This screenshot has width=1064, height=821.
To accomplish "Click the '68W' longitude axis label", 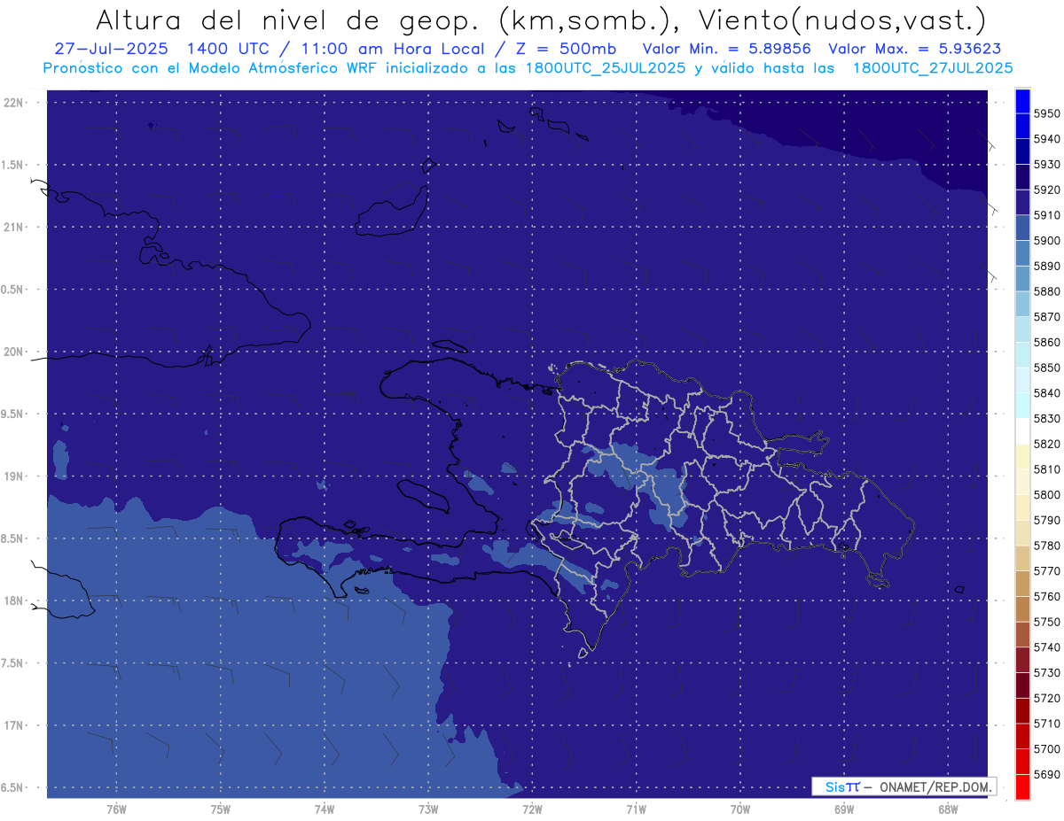I will [x=948, y=809].
